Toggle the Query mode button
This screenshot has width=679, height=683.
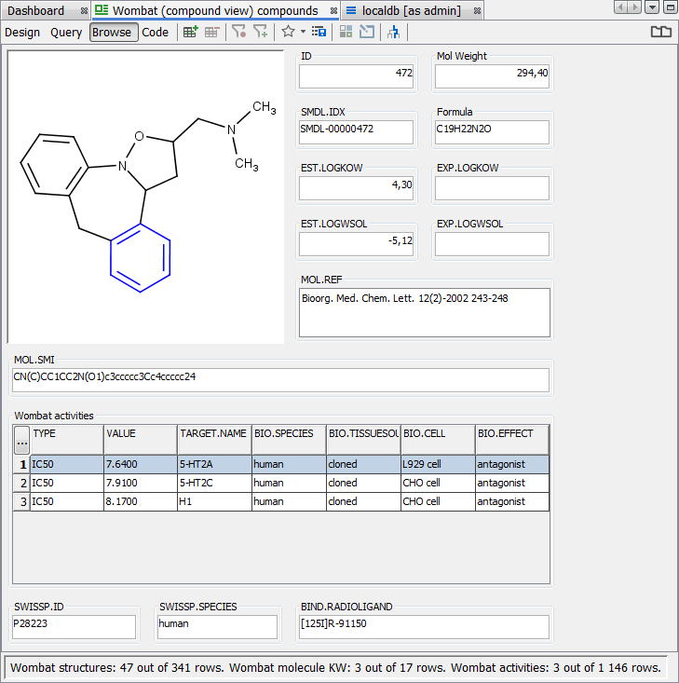tap(66, 32)
